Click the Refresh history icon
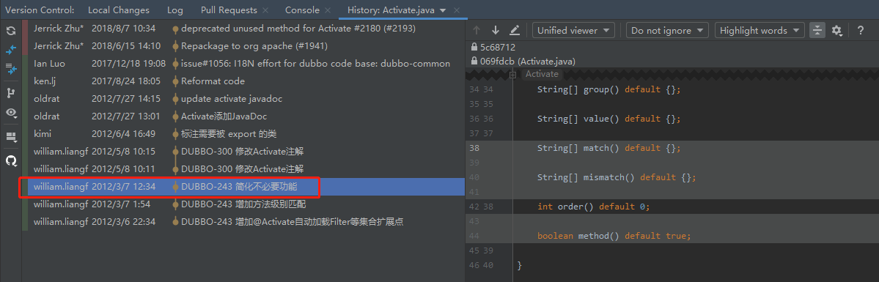The image size is (879, 282). tap(11, 31)
